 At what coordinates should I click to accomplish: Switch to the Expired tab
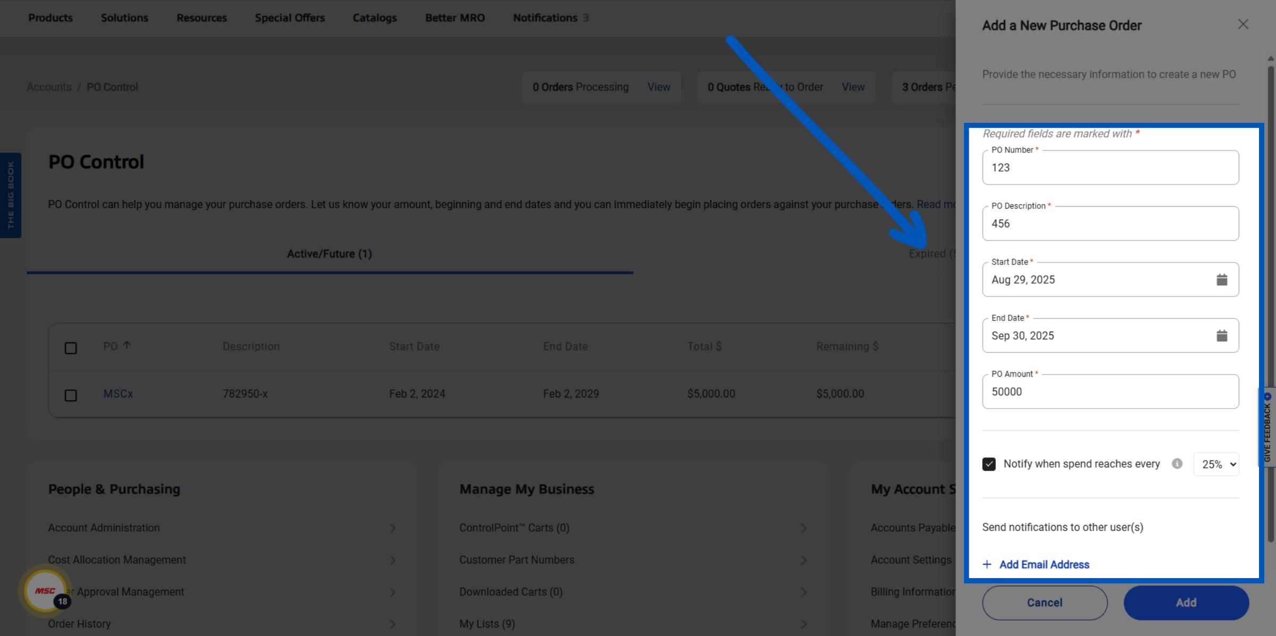931,254
